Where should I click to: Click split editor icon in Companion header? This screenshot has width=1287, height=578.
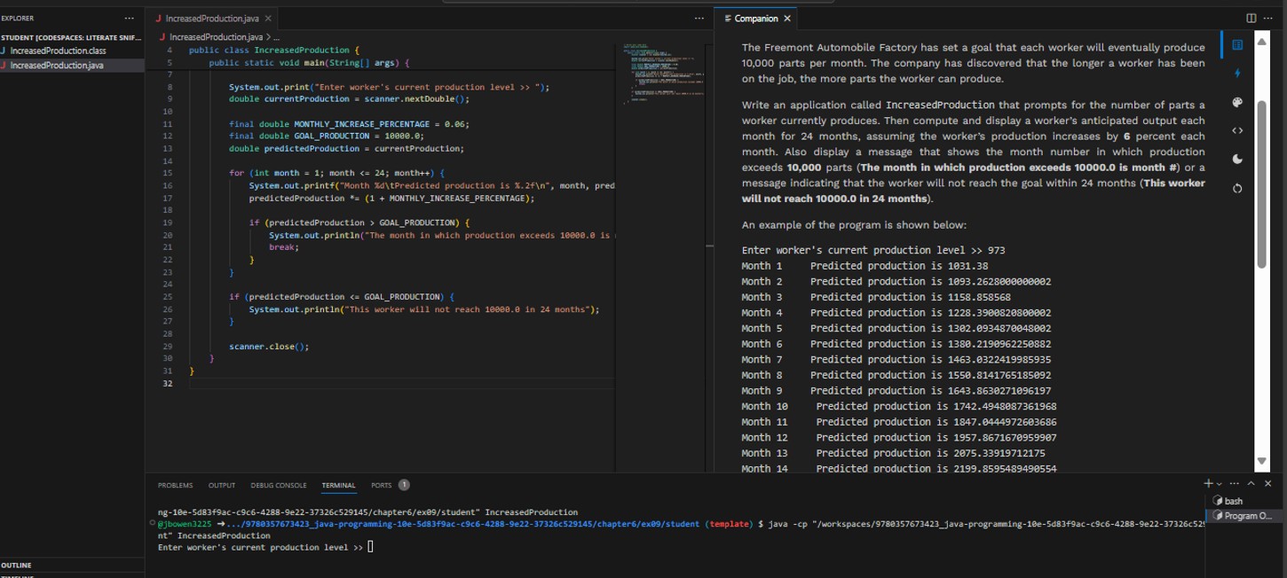[x=1251, y=19]
